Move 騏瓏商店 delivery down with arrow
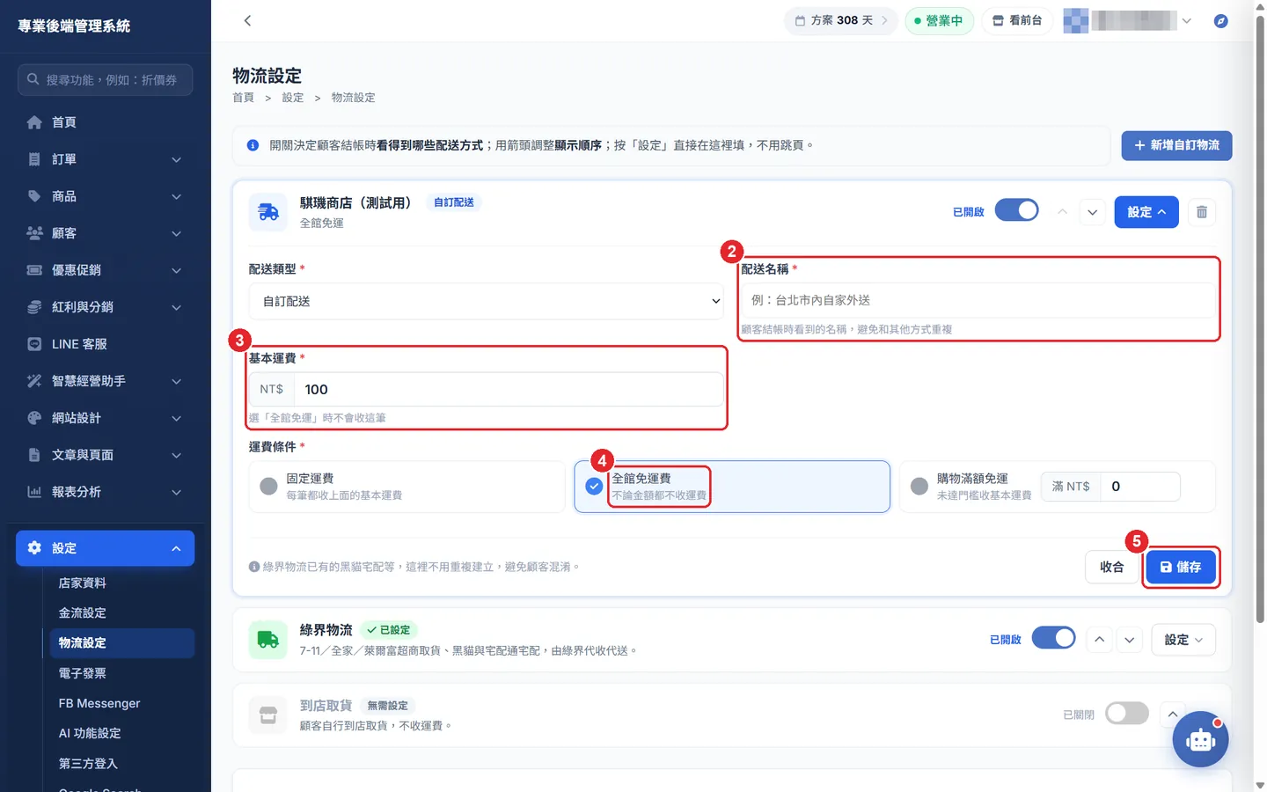Screen dimensions: 1267x792 pyautogui.click(x=1092, y=212)
